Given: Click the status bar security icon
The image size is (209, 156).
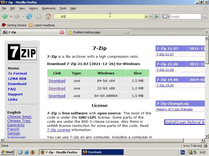Looking at the screenshot, I should (x=206, y=146).
